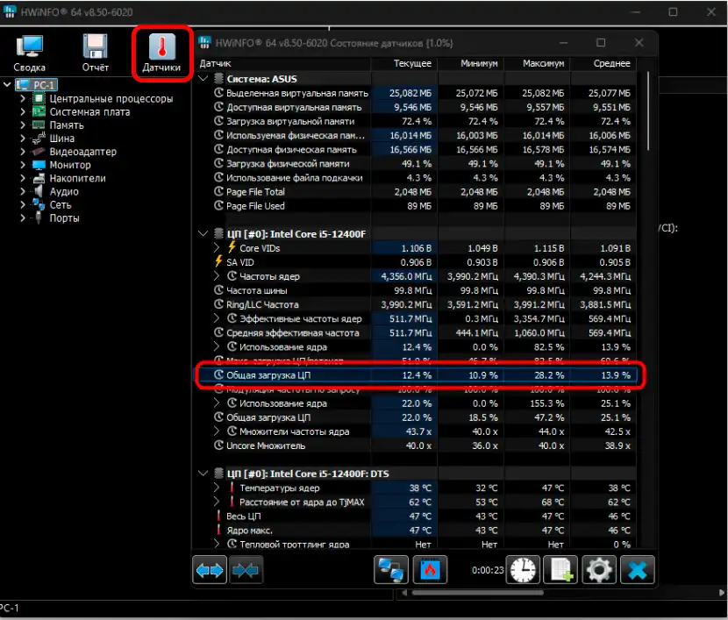Expand the Эффективные частоты ядер row
The height and width of the screenshot is (620, 728).
[217, 318]
